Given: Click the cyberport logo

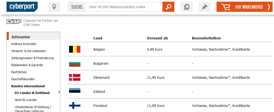Looking at the screenshot, I should (22, 7).
